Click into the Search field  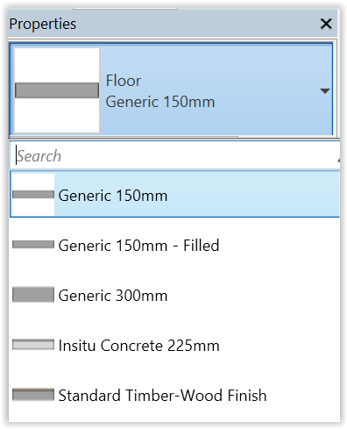175,156
